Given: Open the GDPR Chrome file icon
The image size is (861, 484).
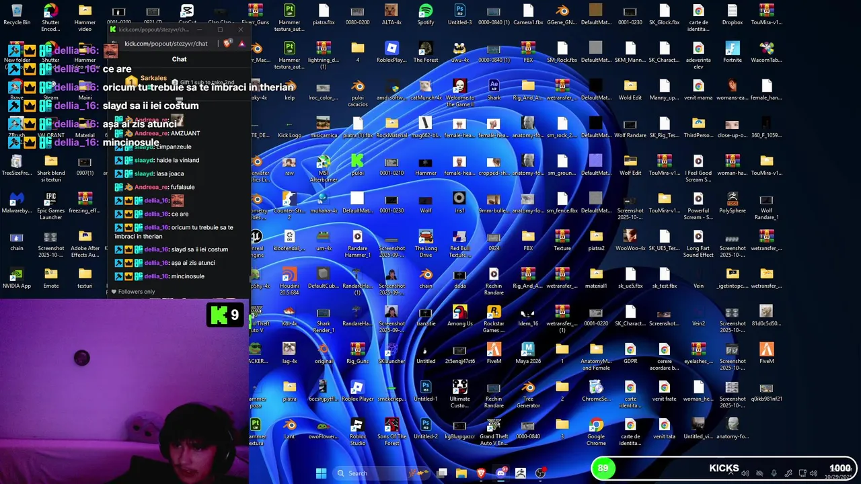Looking at the screenshot, I should (x=630, y=354).
